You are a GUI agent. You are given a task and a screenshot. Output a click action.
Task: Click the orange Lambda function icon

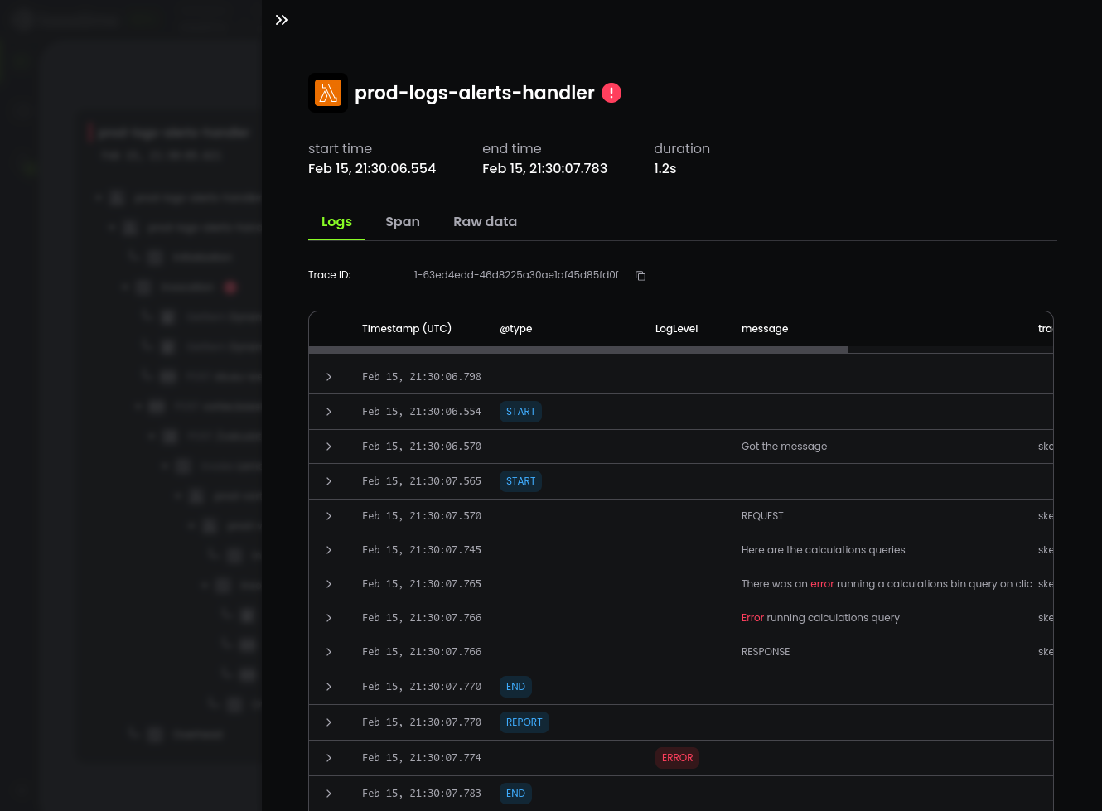click(328, 93)
